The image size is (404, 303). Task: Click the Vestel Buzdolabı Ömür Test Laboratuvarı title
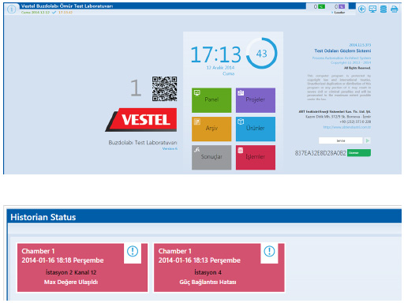pos(67,6)
